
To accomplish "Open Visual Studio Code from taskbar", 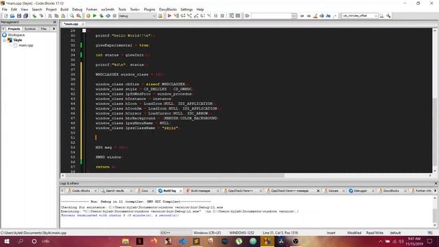I will [182, 241].
